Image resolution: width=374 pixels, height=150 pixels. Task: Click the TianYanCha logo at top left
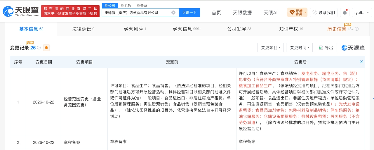tap(20, 11)
